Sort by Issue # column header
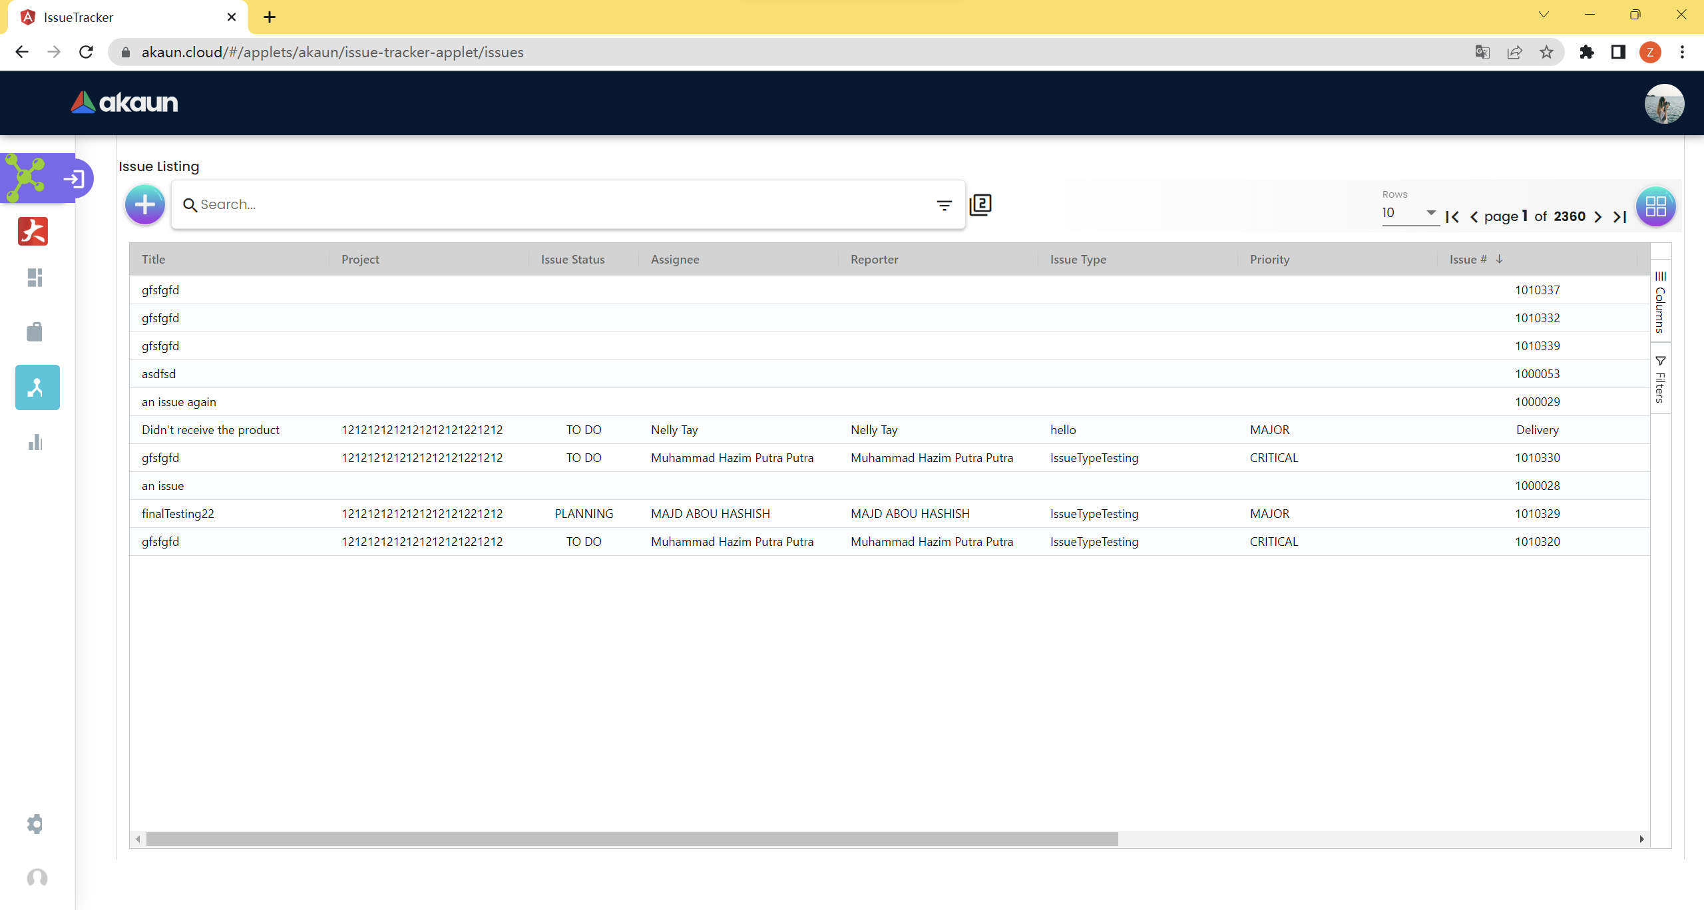Screen dimensions: 1704x910 (1468, 260)
